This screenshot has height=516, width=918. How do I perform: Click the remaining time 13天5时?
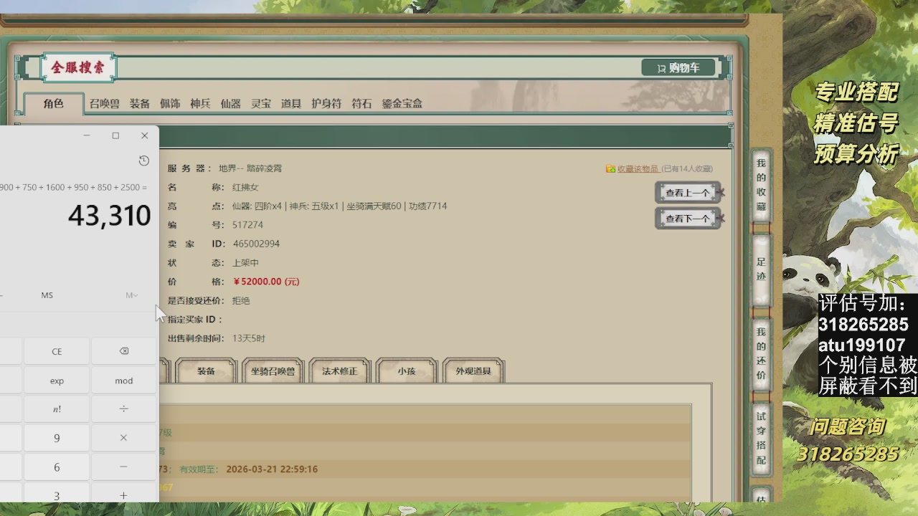pyautogui.click(x=249, y=338)
